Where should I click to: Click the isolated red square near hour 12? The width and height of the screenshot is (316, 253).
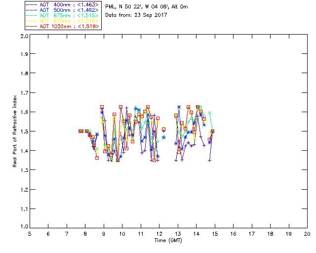tap(163, 129)
